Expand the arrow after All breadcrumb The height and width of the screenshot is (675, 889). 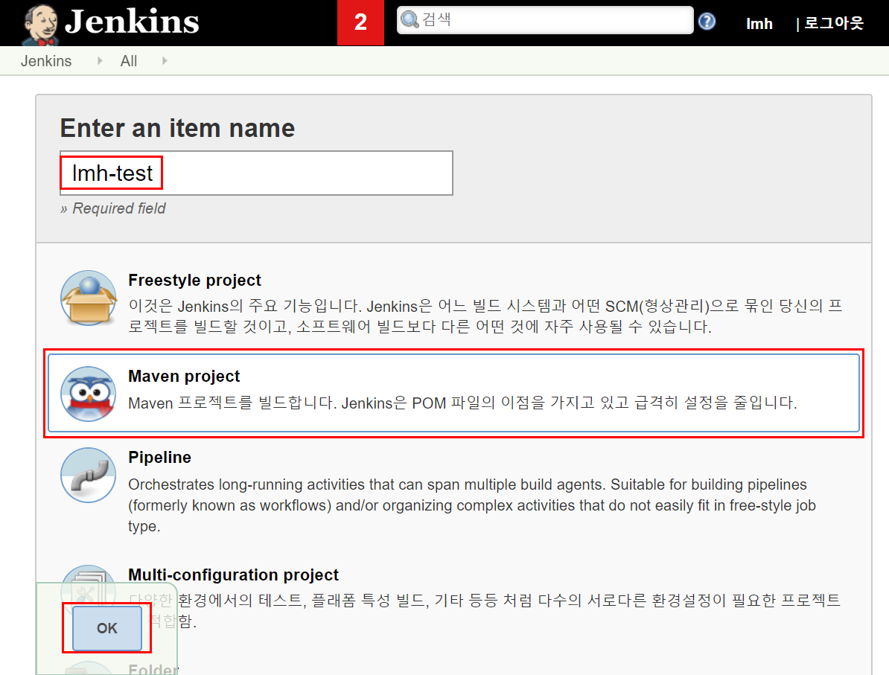165,60
